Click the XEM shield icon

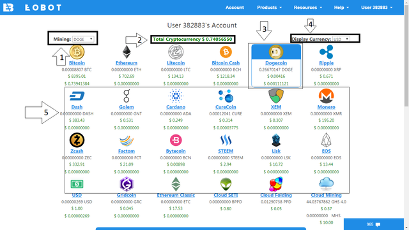276,96
